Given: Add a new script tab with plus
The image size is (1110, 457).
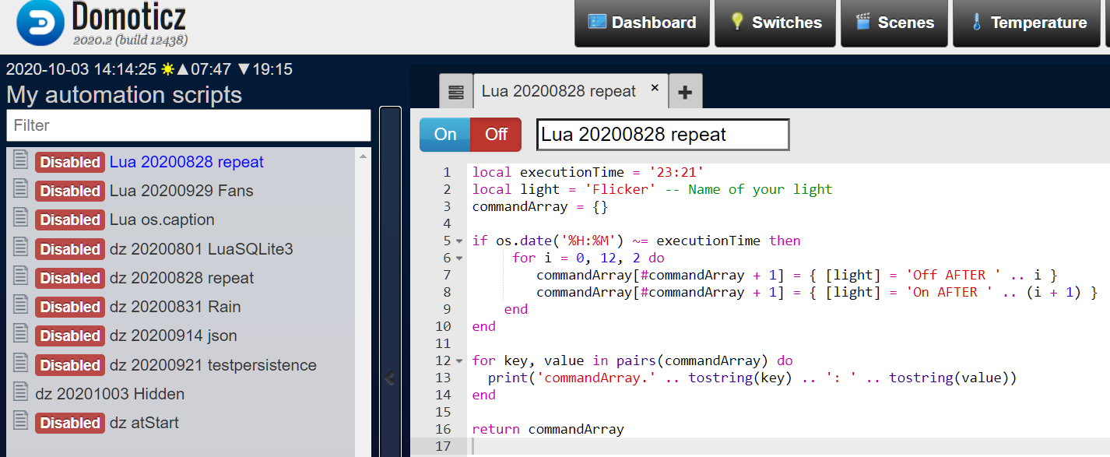Looking at the screenshot, I should coord(685,92).
